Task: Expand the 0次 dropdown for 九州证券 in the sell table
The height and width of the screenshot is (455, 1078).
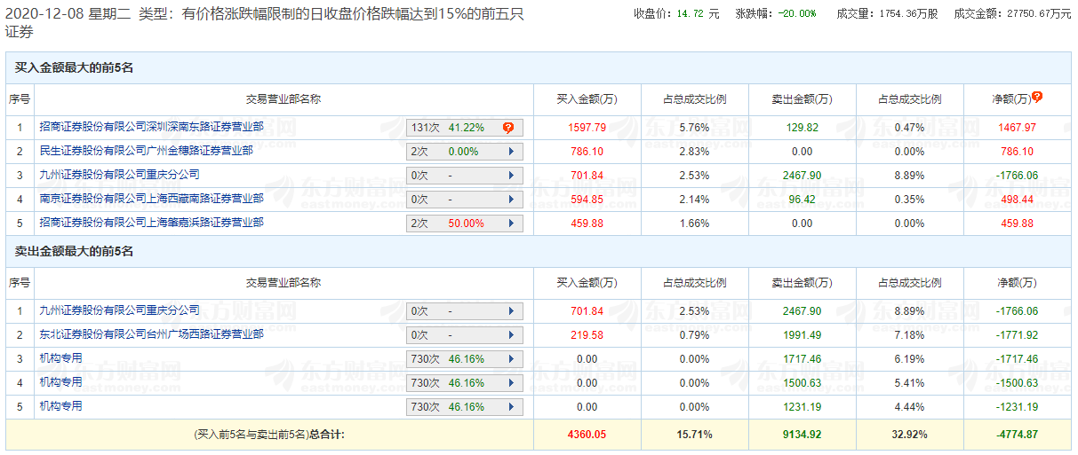Action: (465, 311)
